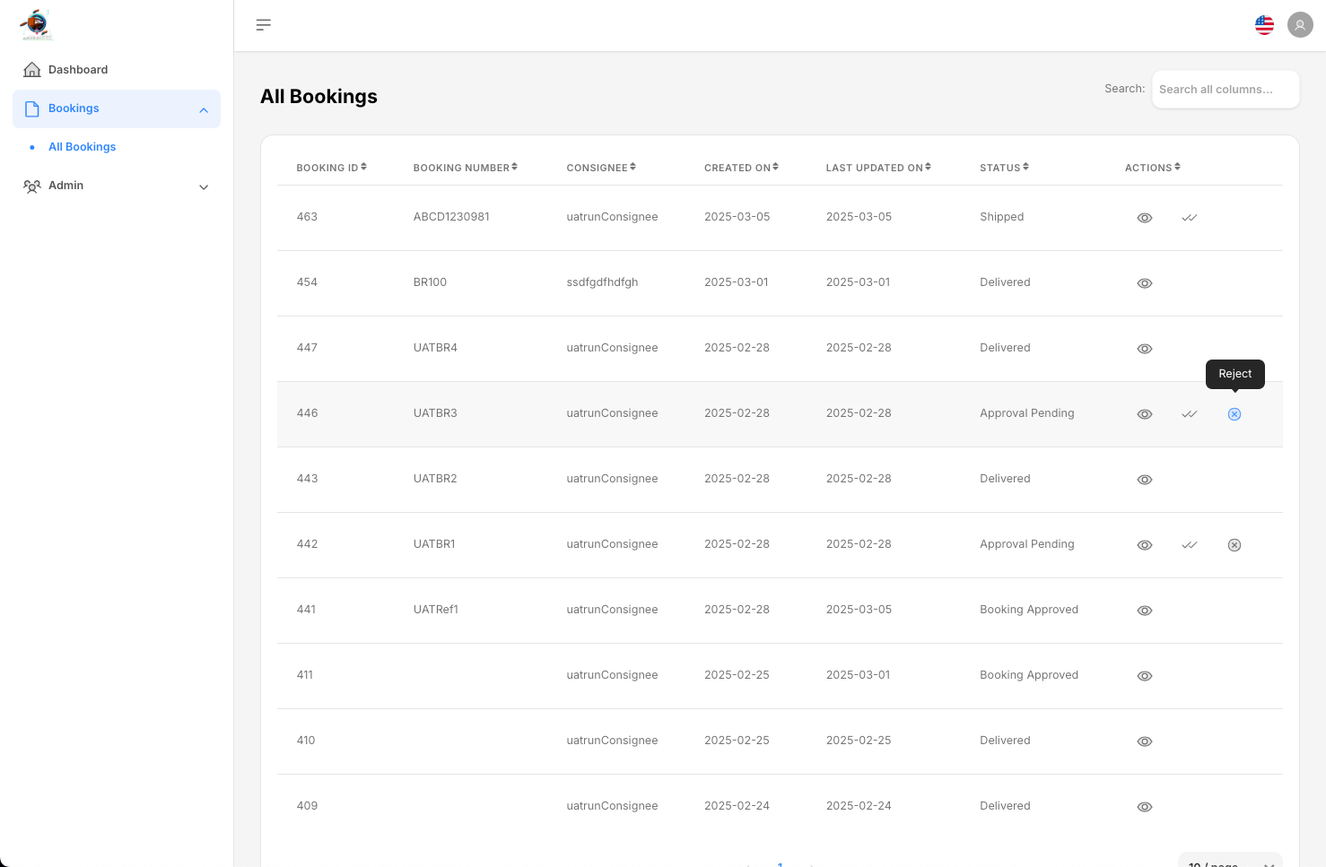The image size is (1326, 867).
Task: Approve booking 446 with the double-check icon
Action: point(1189,414)
